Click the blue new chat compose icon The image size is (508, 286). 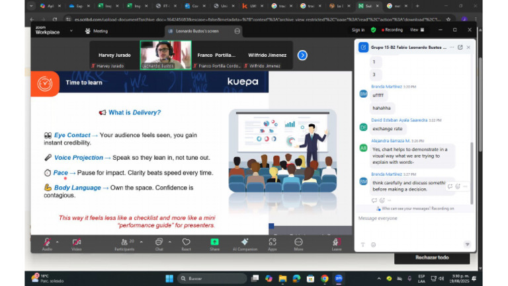(x=363, y=48)
